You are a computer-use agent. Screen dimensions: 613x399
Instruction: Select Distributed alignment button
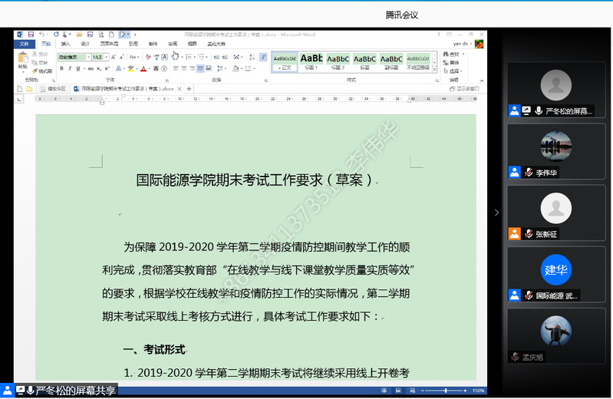click(x=209, y=68)
